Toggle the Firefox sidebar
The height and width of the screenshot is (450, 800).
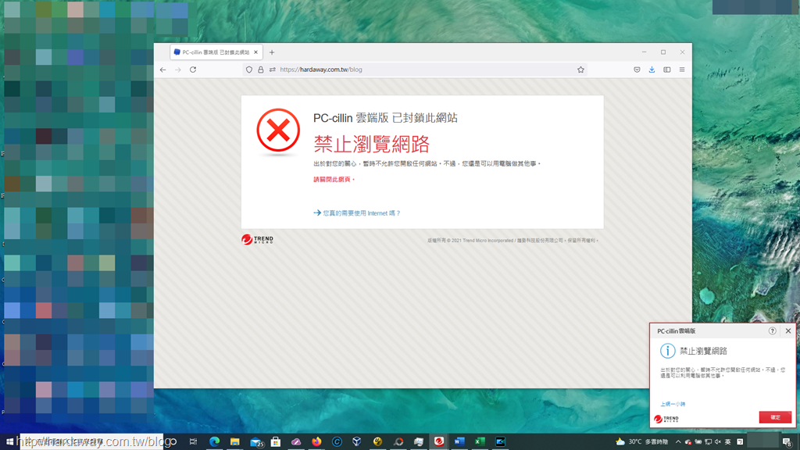(667, 70)
